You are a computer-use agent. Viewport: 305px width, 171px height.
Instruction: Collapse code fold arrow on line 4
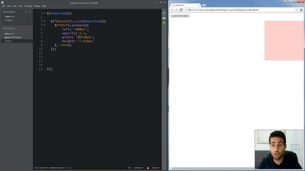(44, 25)
